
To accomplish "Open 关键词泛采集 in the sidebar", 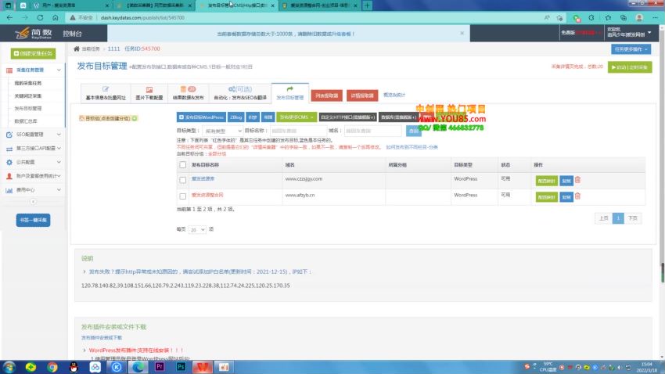I will (28, 95).
